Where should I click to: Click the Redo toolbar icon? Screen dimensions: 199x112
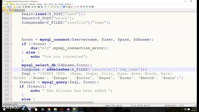35,7
